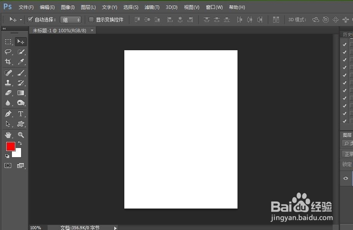This screenshot has height=230, width=353.
Task: Click align right edges icon
Action: click(190, 20)
